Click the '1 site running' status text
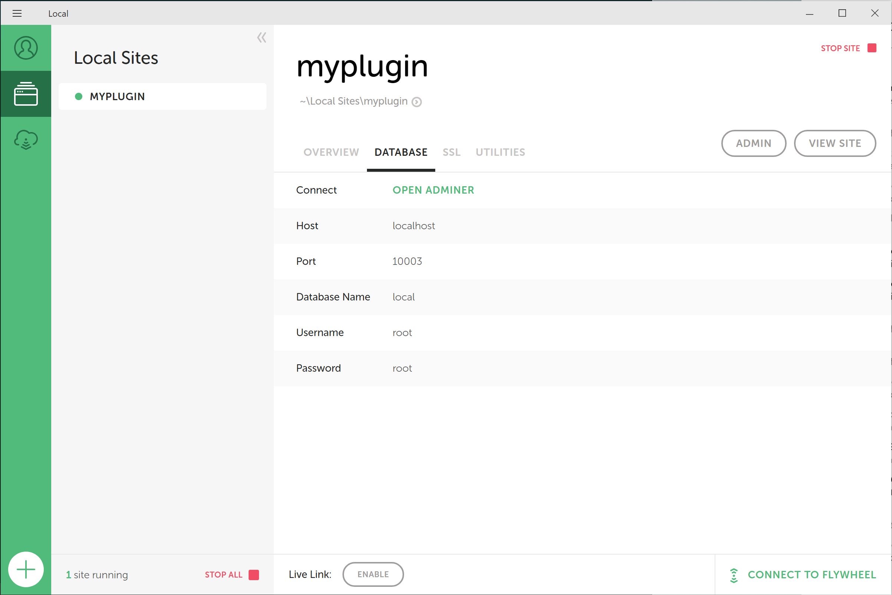The height and width of the screenshot is (595, 892). tap(97, 575)
